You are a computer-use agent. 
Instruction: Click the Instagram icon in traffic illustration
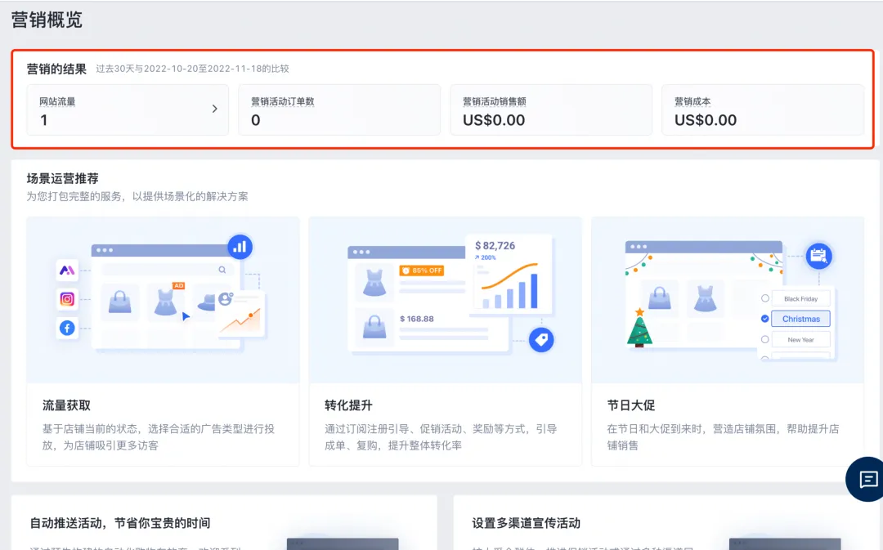(x=67, y=299)
